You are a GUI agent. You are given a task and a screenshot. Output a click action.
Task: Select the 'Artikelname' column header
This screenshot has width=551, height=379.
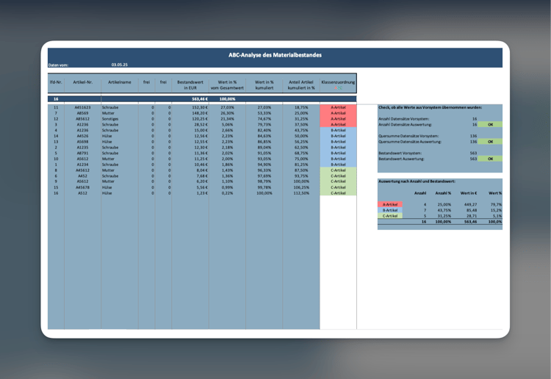(120, 82)
